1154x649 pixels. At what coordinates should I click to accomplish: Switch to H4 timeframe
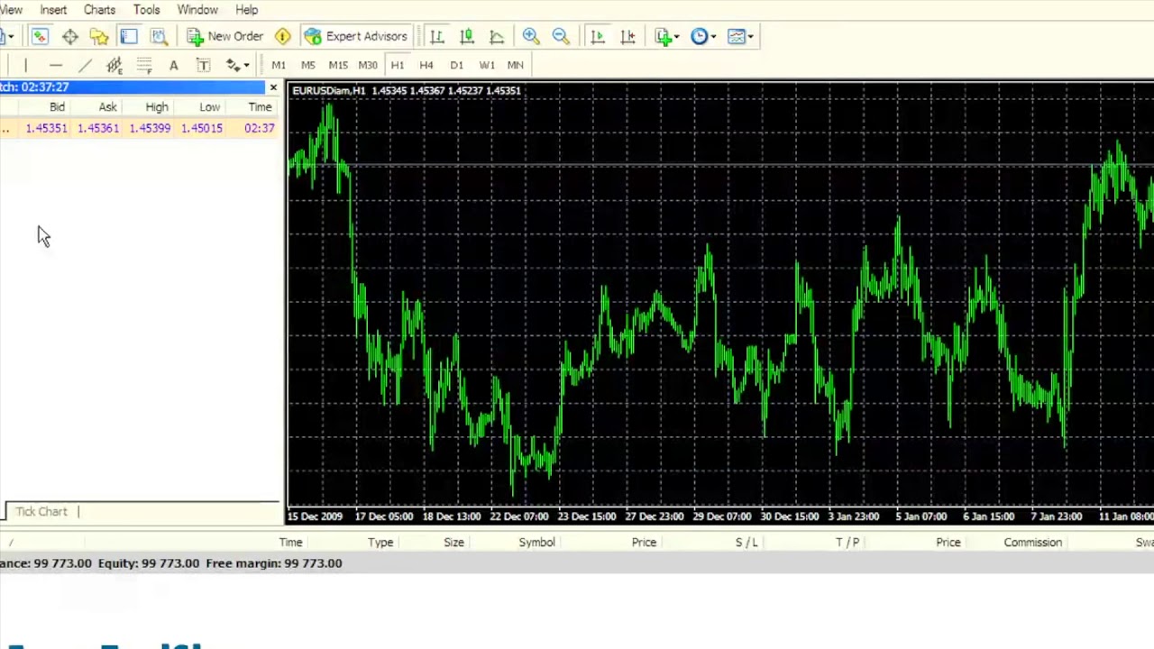coord(426,65)
